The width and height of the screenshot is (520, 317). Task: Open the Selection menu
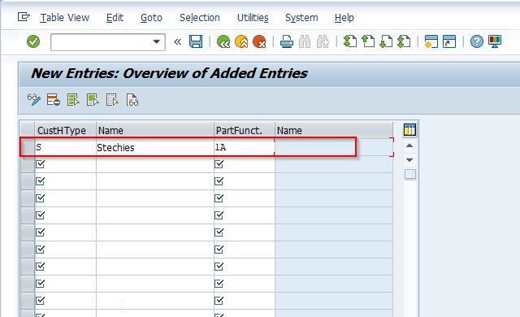tap(200, 18)
